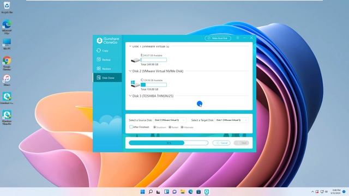Viewport: 349px width, 196px height.
Task: Choose the Restart radio option
Action: tap(170, 127)
